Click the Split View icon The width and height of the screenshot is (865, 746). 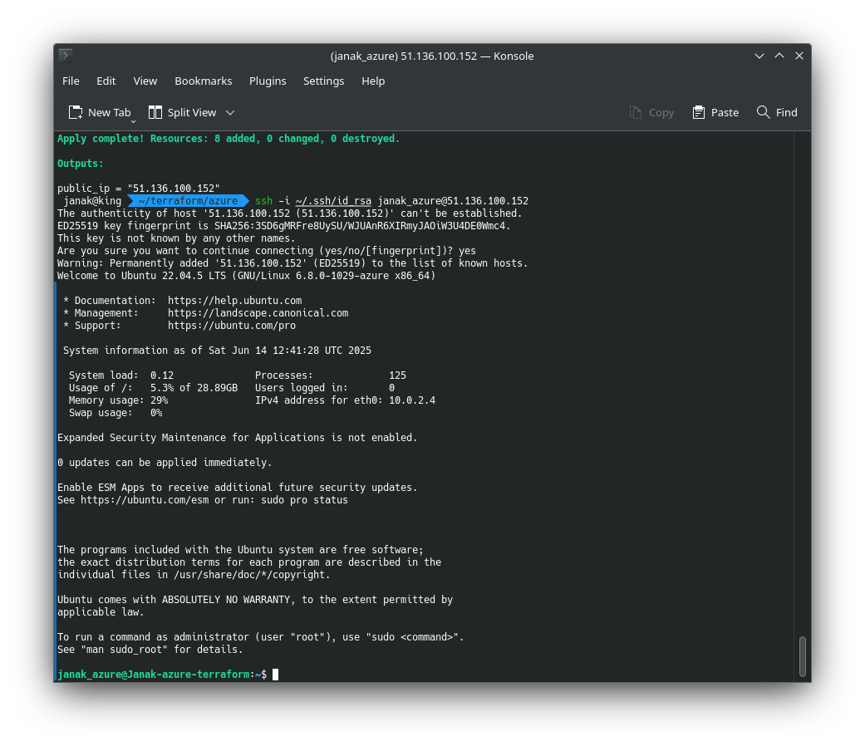click(155, 112)
